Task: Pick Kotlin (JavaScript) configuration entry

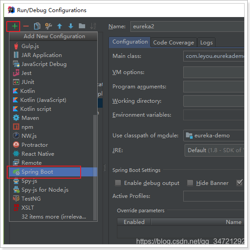Action: (53, 100)
